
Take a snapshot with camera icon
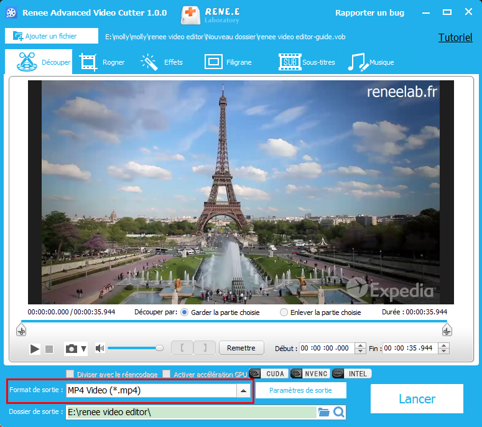(72, 349)
